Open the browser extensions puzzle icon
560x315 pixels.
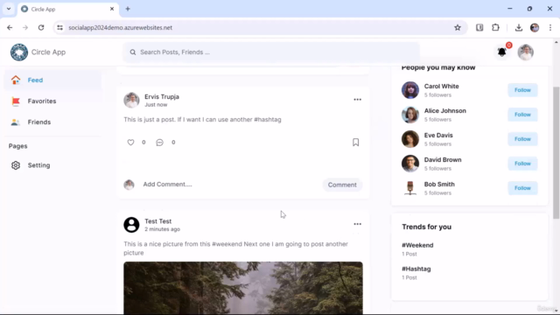(496, 27)
